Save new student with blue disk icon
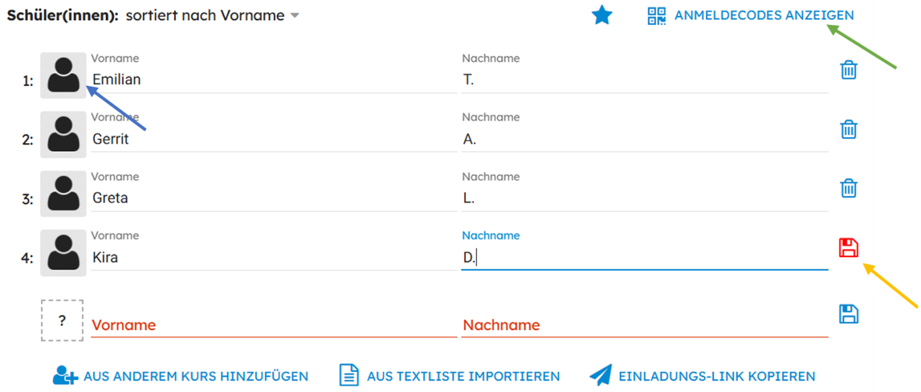Image resolution: width=921 pixels, height=392 pixels. point(848,314)
